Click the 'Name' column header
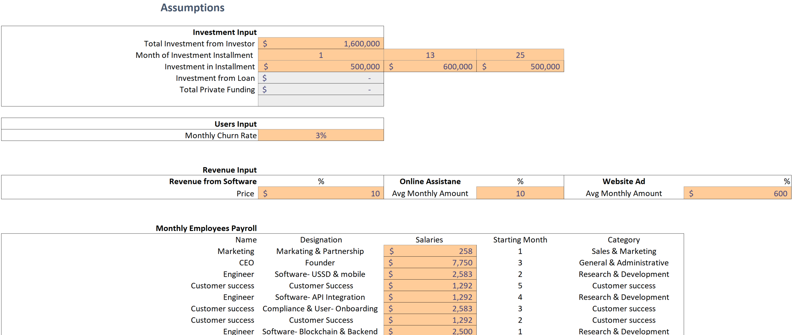This screenshot has height=335, width=792. pyautogui.click(x=246, y=240)
